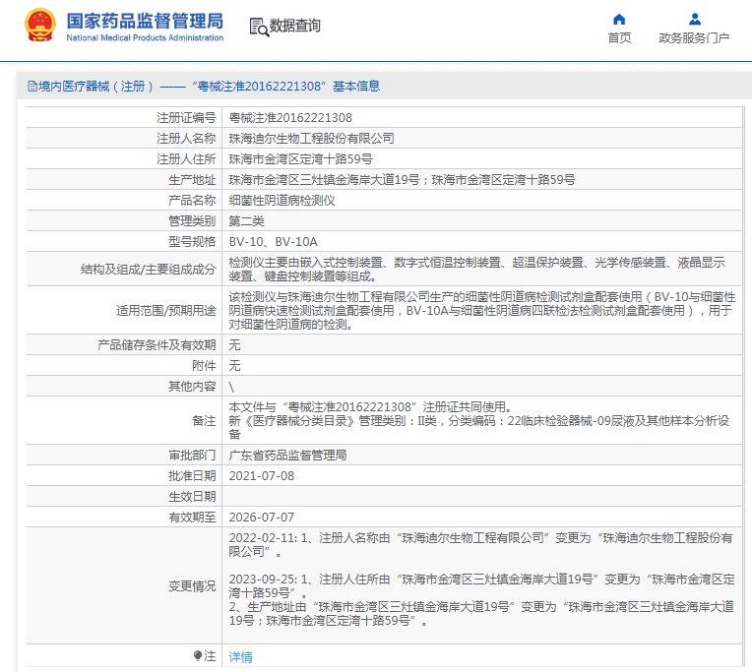The height and width of the screenshot is (672, 752).
Task: Click the registrant name 珠海迪尔生物工程股份有限公司
Action: tap(311, 139)
